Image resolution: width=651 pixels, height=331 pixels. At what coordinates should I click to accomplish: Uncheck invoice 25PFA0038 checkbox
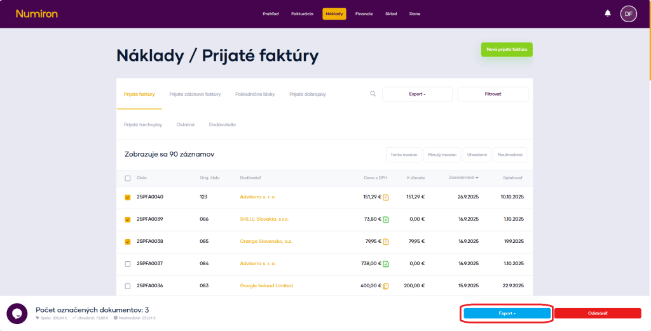pos(127,242)
